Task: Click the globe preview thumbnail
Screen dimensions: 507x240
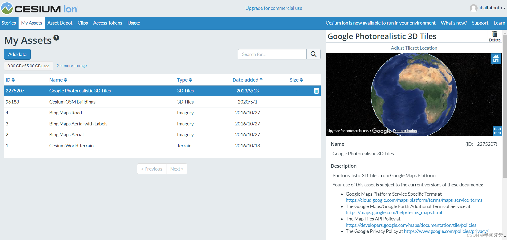Action: 414,95
